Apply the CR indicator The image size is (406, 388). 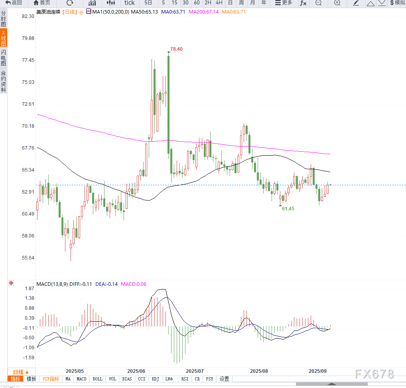click(197, 379)
